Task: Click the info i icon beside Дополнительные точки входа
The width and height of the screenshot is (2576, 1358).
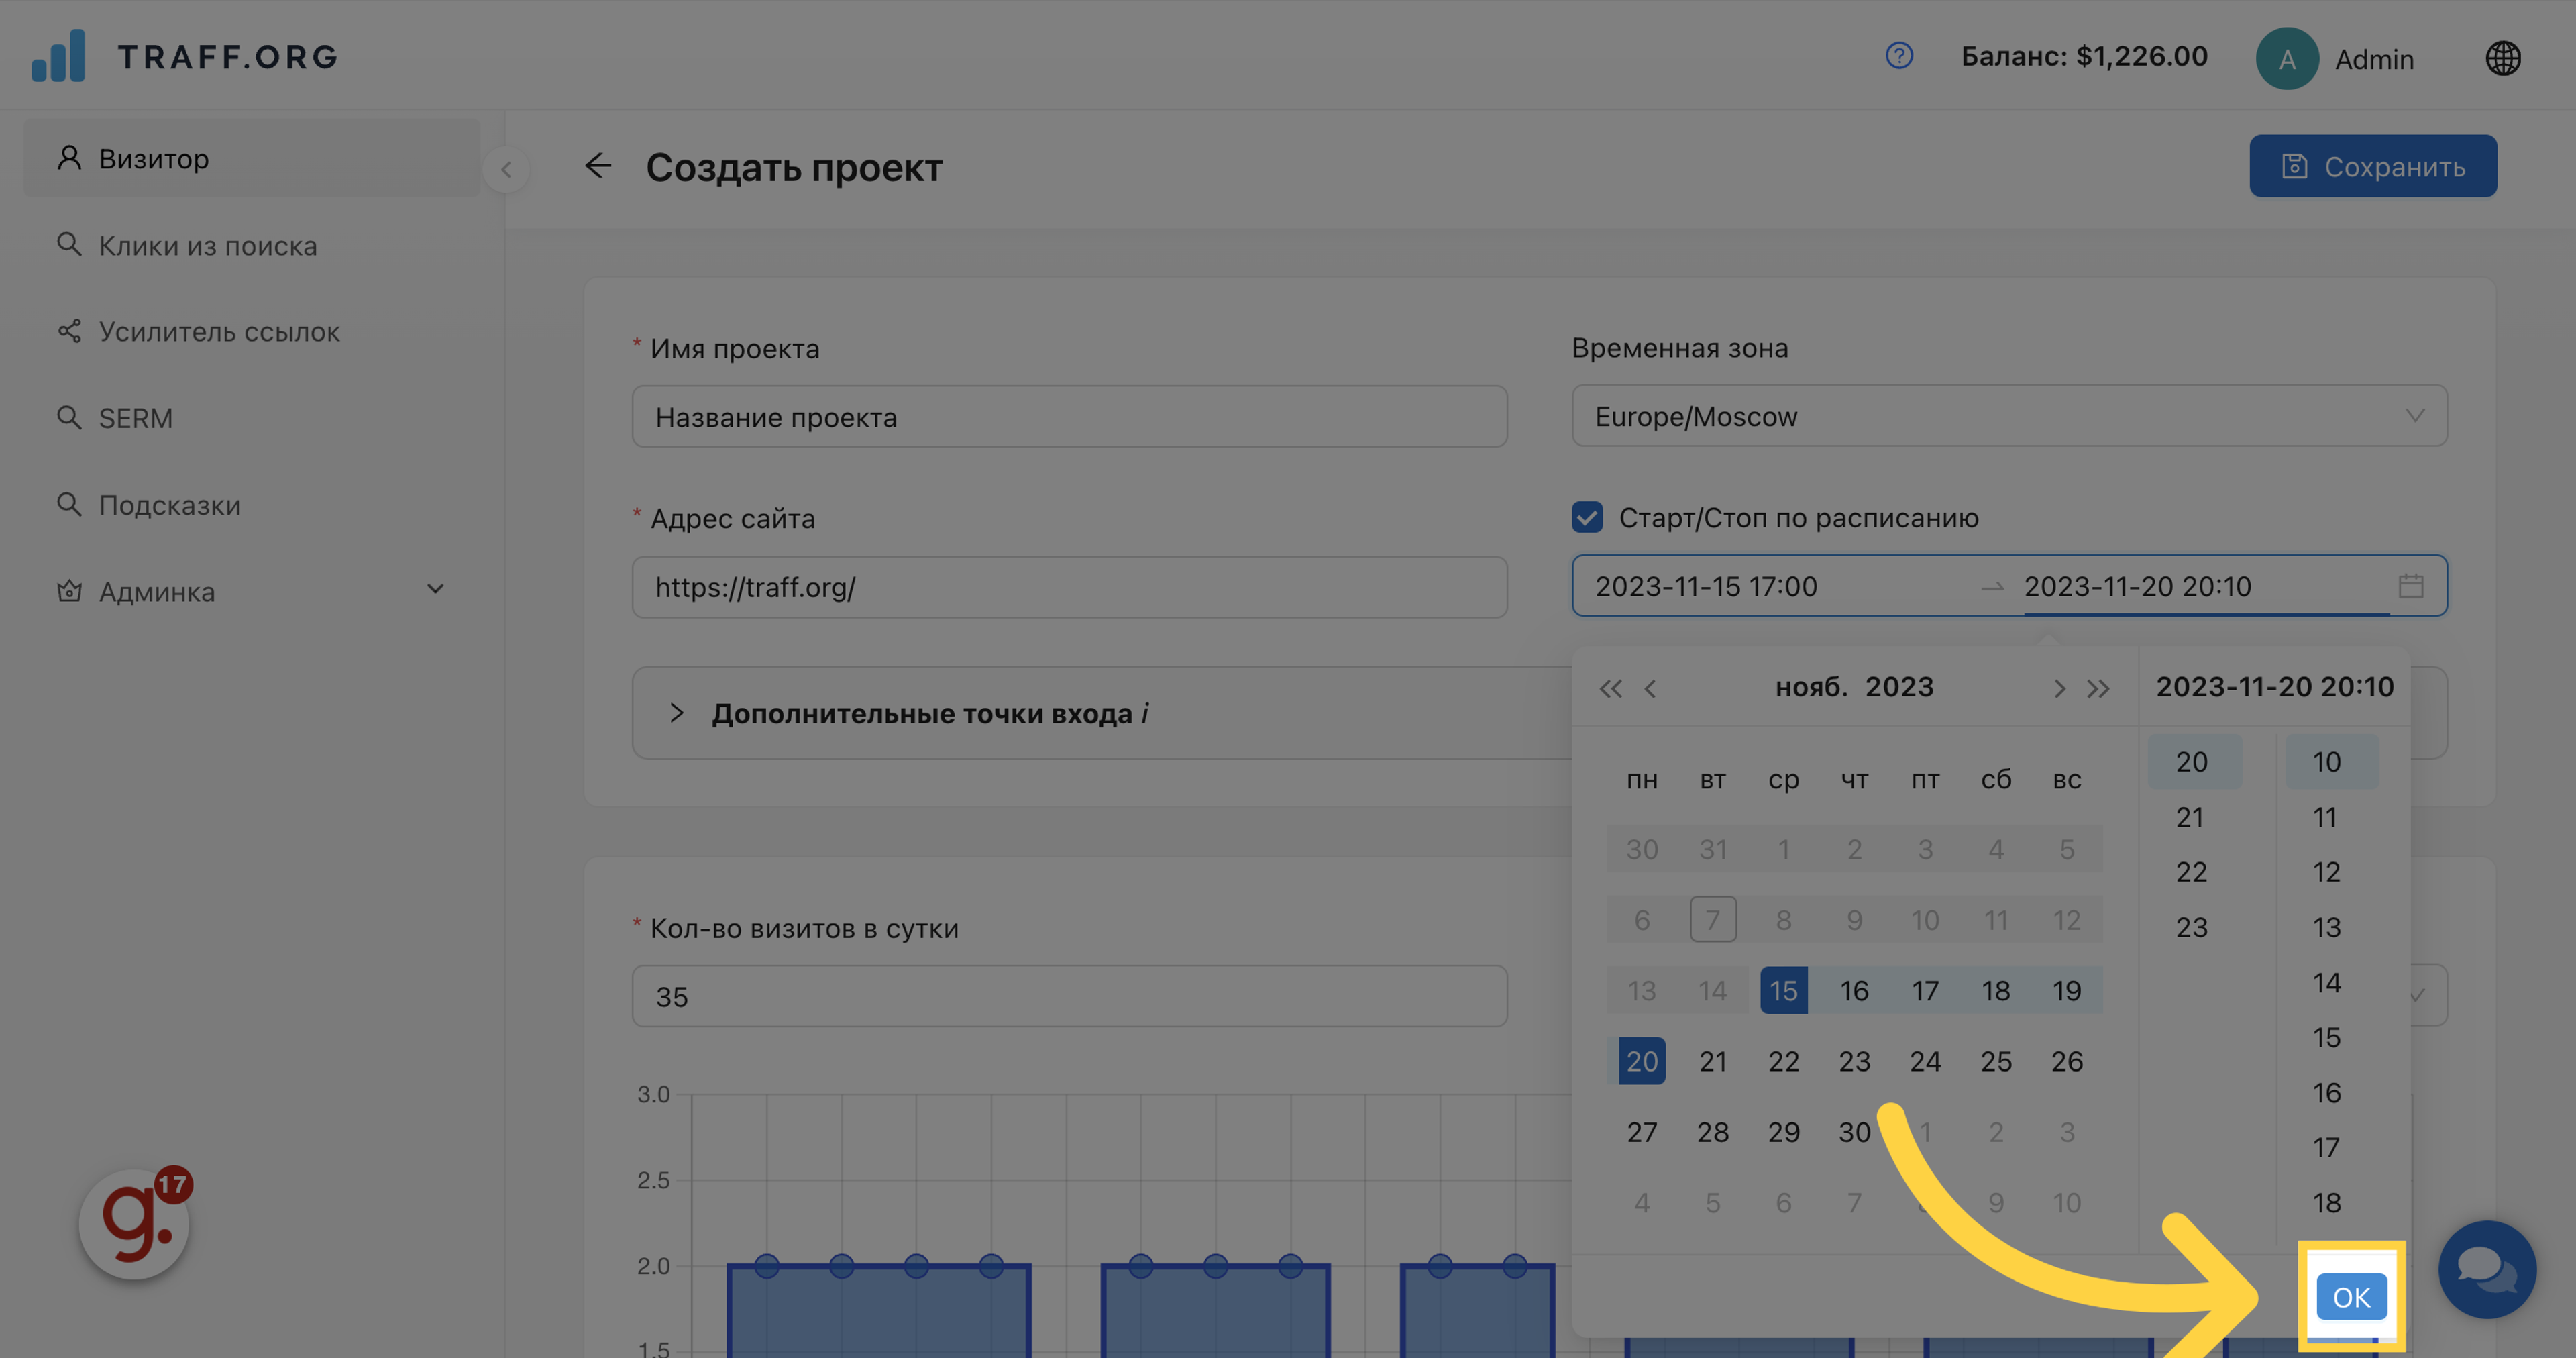Action: tap(1145, 714)
